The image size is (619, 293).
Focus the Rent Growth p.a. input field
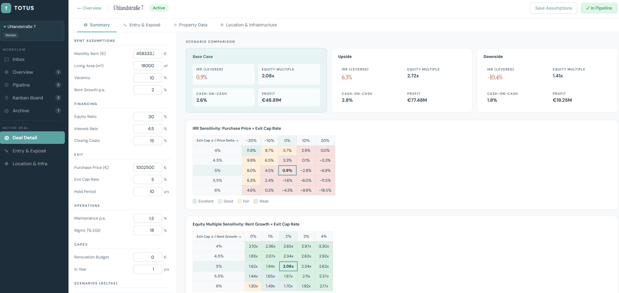(148, 90)
